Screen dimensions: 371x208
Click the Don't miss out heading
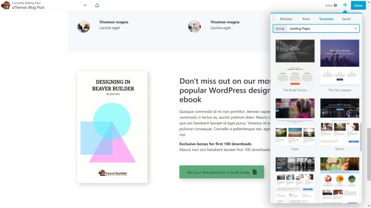[x=225, y=91]
